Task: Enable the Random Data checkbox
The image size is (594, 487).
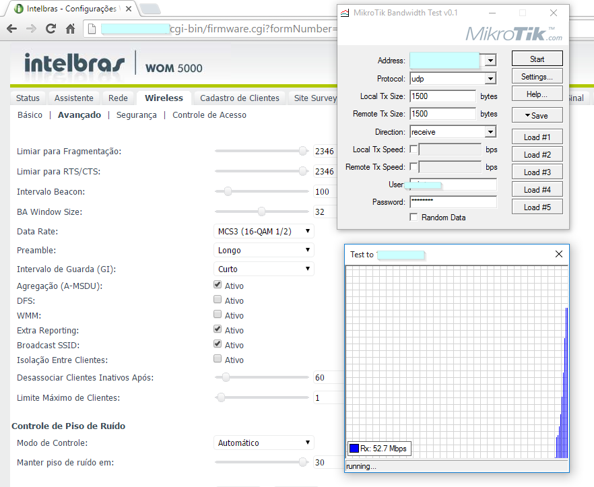Action: point(414,217)
